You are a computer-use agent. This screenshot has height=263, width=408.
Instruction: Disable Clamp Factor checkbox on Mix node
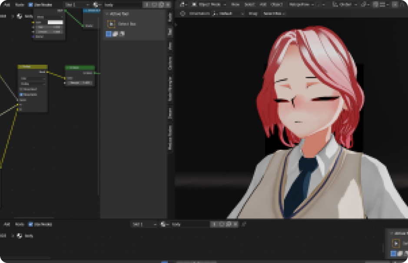pyautogui.click(x=21, y=95)
